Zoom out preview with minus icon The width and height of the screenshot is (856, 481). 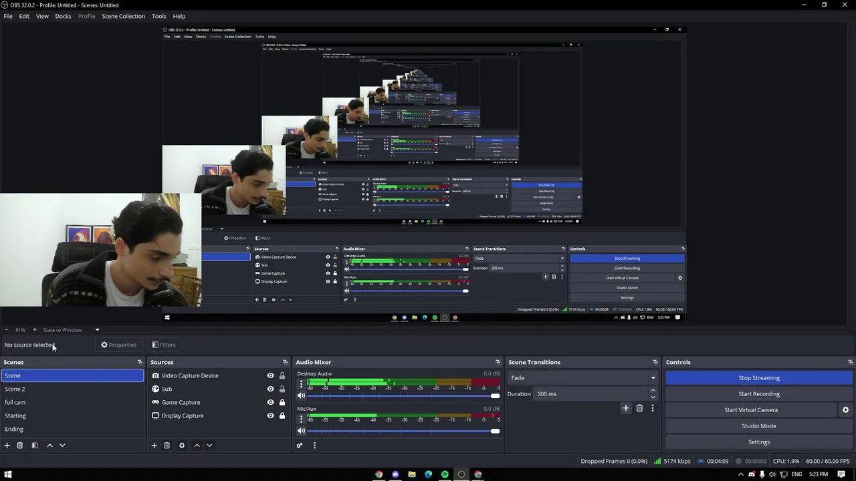6,330
